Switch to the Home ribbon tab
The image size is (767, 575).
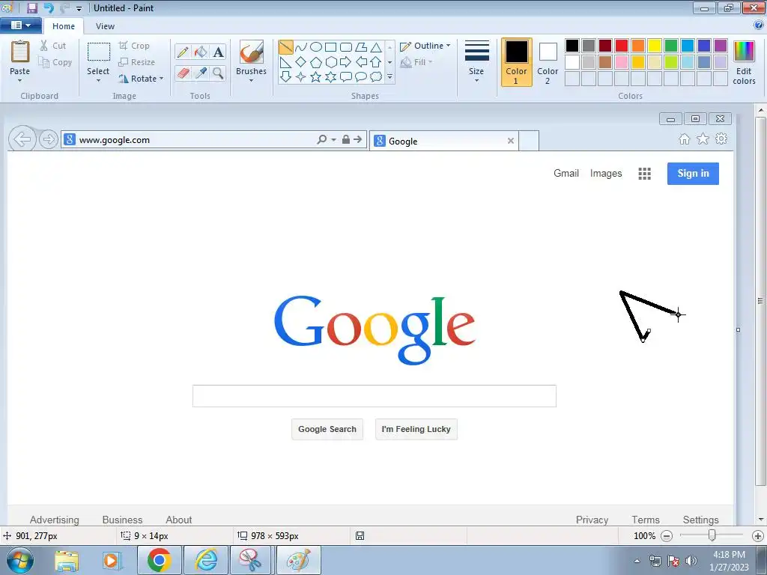coord(64,26)
